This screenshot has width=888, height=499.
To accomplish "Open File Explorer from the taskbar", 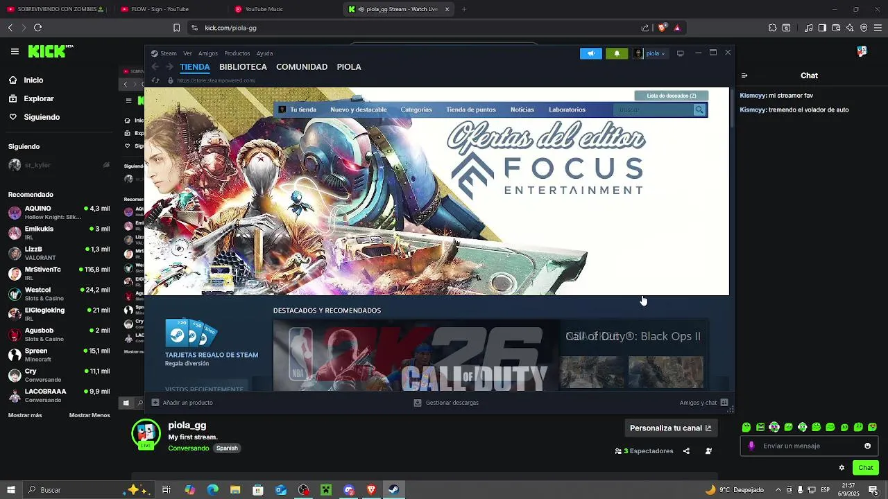I will (235, 490).
